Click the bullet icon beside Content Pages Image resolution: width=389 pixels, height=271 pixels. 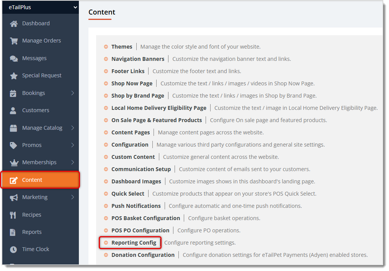pos(106,132)
